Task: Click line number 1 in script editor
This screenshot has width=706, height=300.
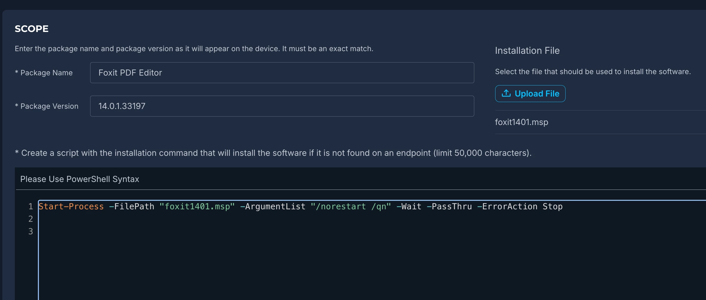Action: tap(31, 206)
